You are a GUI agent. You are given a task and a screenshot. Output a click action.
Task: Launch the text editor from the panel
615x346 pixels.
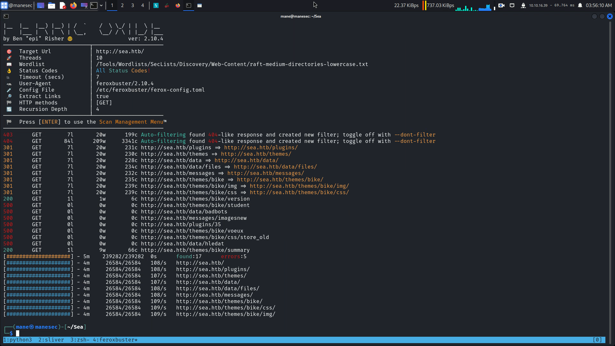(63, 5)
